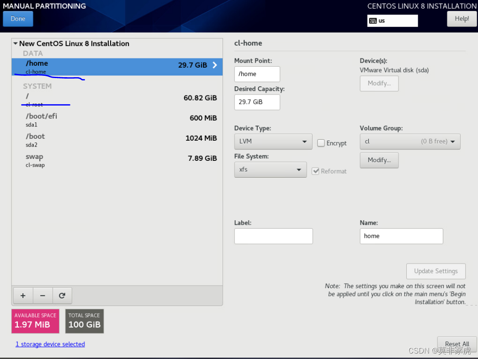
Task: Click the us keyboard layout indicator
Action: (393, 21)
